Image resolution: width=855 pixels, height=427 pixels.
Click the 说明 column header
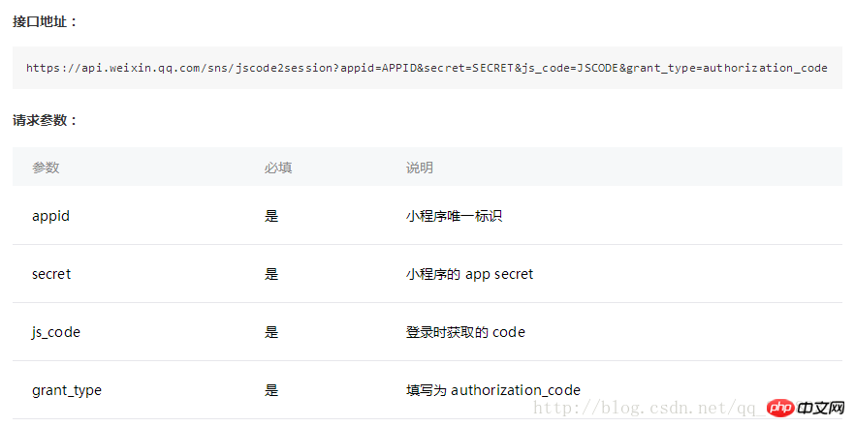(420, 168)
